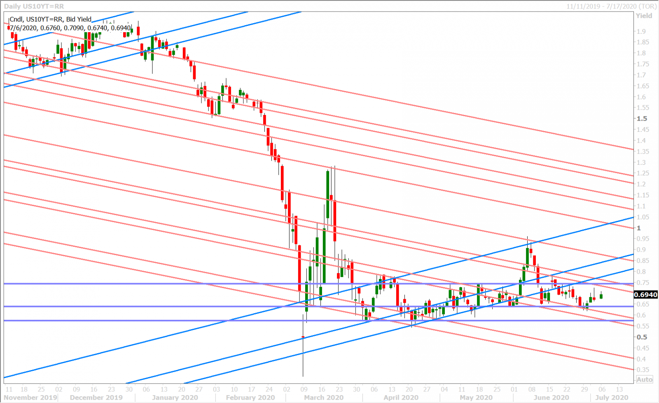This screenshot has height=403, width=659.
Task: Click the bold 1.5 yield axis label
Action: (x=642, y=119)
